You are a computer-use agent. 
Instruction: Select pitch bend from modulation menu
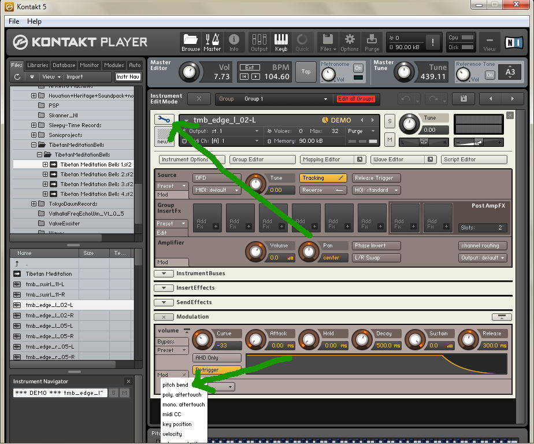click(x=175, y=385)
